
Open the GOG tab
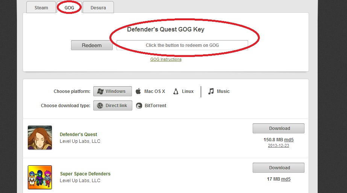(x=69, y=7)
